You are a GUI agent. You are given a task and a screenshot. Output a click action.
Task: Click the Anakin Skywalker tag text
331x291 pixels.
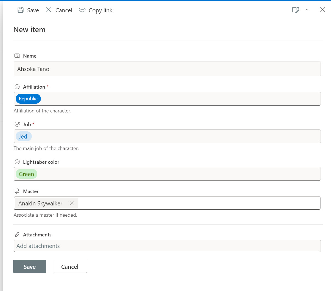[40, 204]
